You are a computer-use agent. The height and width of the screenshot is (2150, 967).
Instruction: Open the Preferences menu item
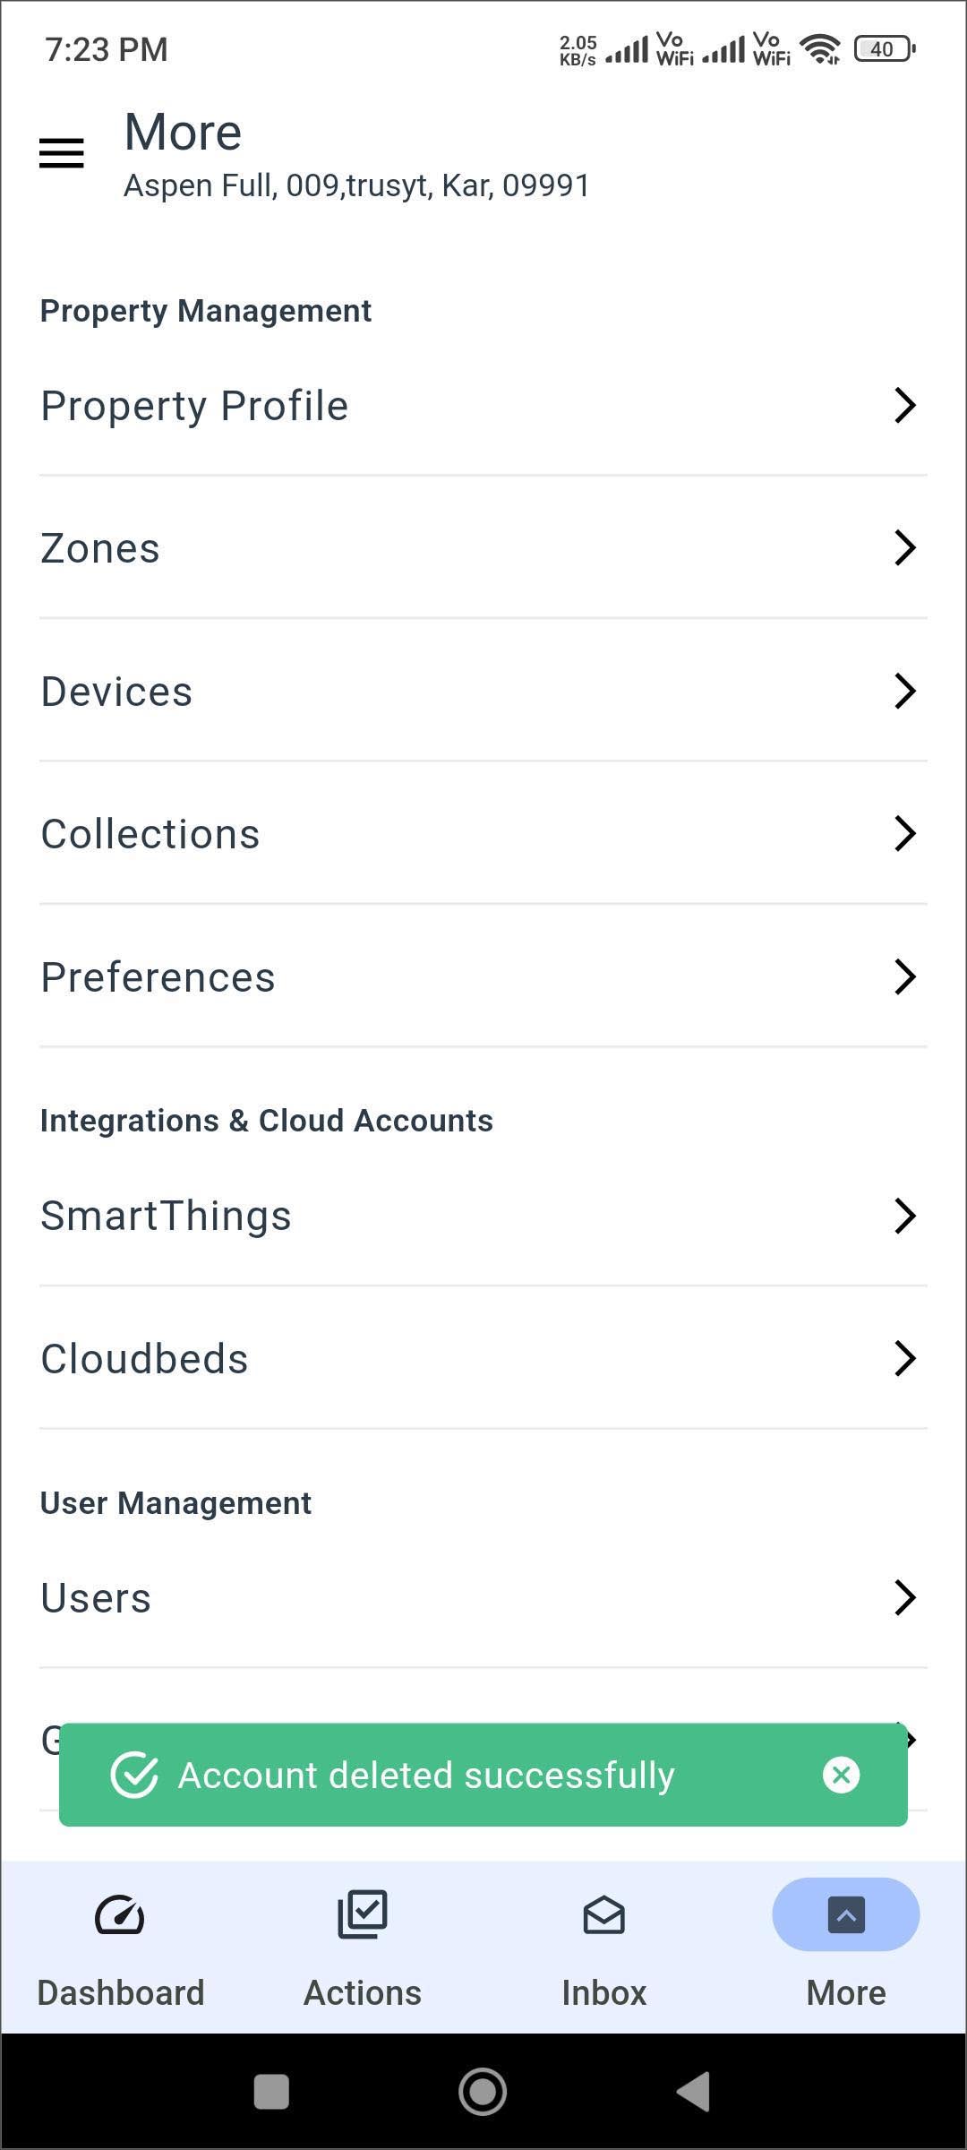tap(158, 976)
